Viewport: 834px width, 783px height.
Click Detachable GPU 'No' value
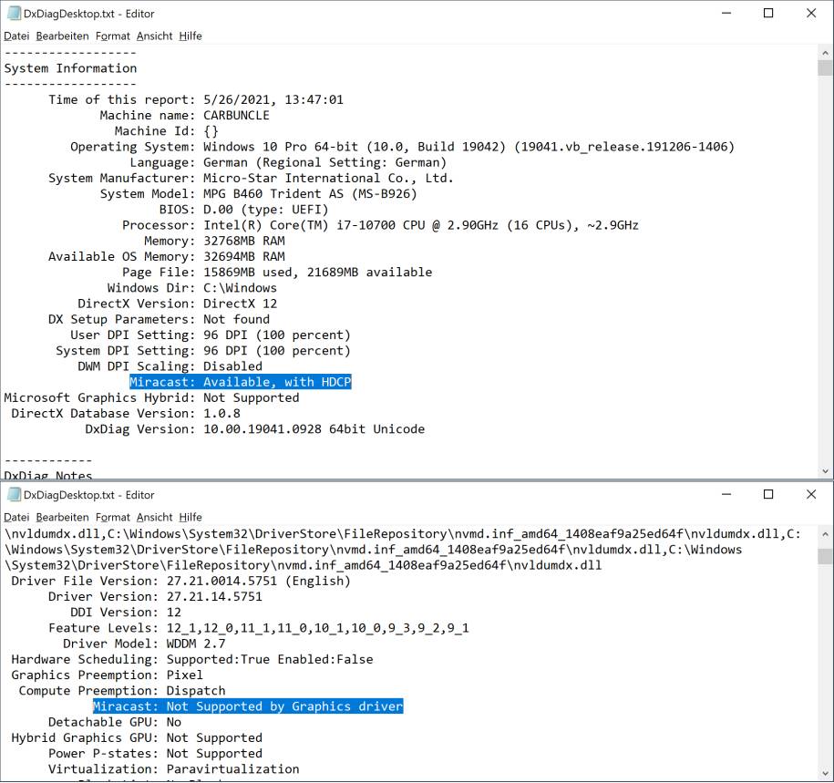(x=174, y=722)
